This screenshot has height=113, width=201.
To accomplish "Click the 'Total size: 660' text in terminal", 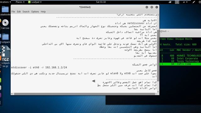I will pos(186,45).
